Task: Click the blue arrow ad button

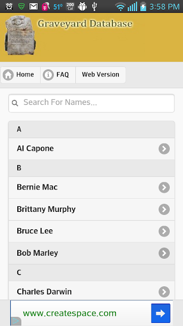Action: point(161,313)
